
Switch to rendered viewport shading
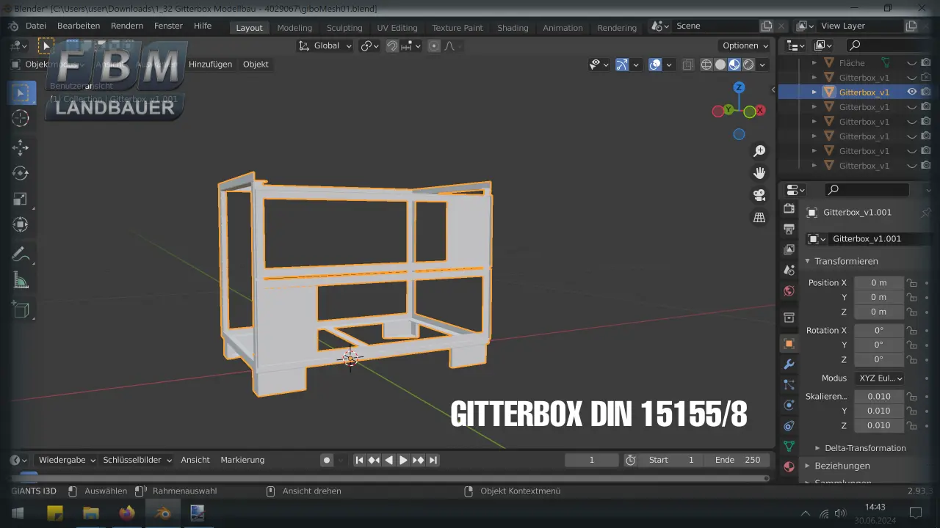click(x=748, y=65)
